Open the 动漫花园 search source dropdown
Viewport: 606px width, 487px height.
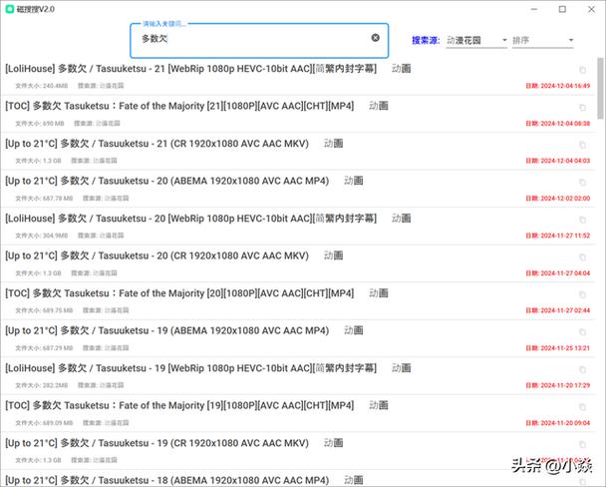476,40
